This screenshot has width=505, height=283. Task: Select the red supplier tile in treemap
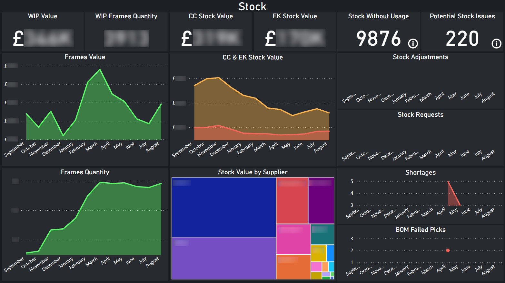coord(292,201)
